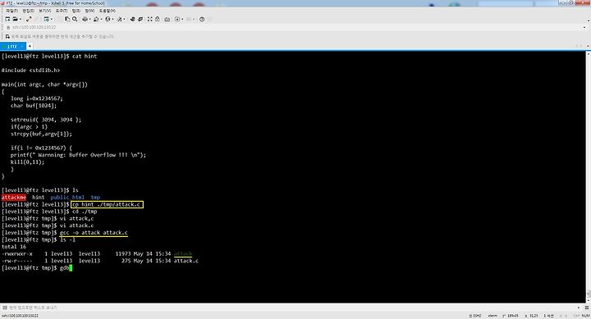Image resolution: width=591 pixels, height=319 pixels.
Task: Click the 'char buf[1024];' line
Action: coord(34,106)
